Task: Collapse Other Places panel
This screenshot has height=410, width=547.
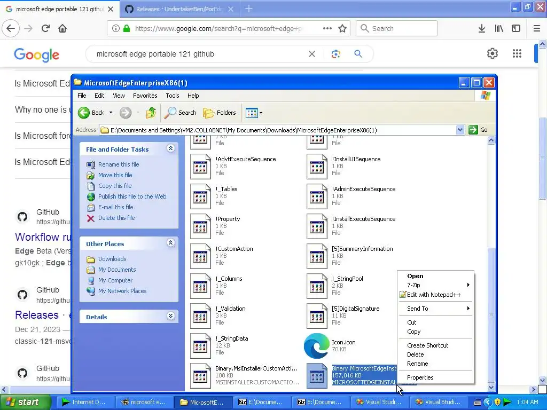Action: (x=170, y=243)
